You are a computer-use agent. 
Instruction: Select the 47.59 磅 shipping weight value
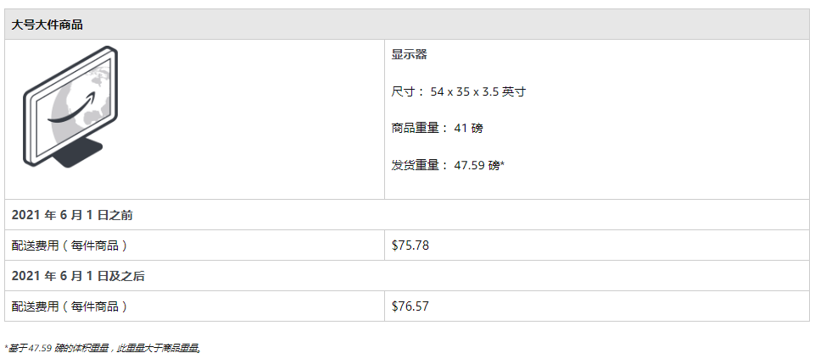point(477,165)
